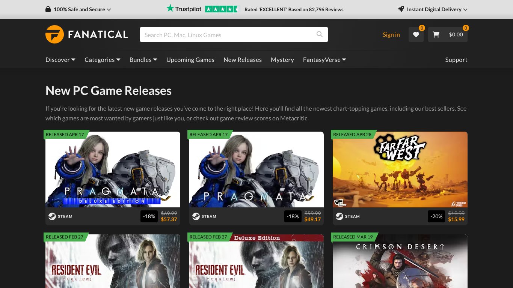Go to New Releases page
The image size is (513, 288).
(x=243, y=60)
